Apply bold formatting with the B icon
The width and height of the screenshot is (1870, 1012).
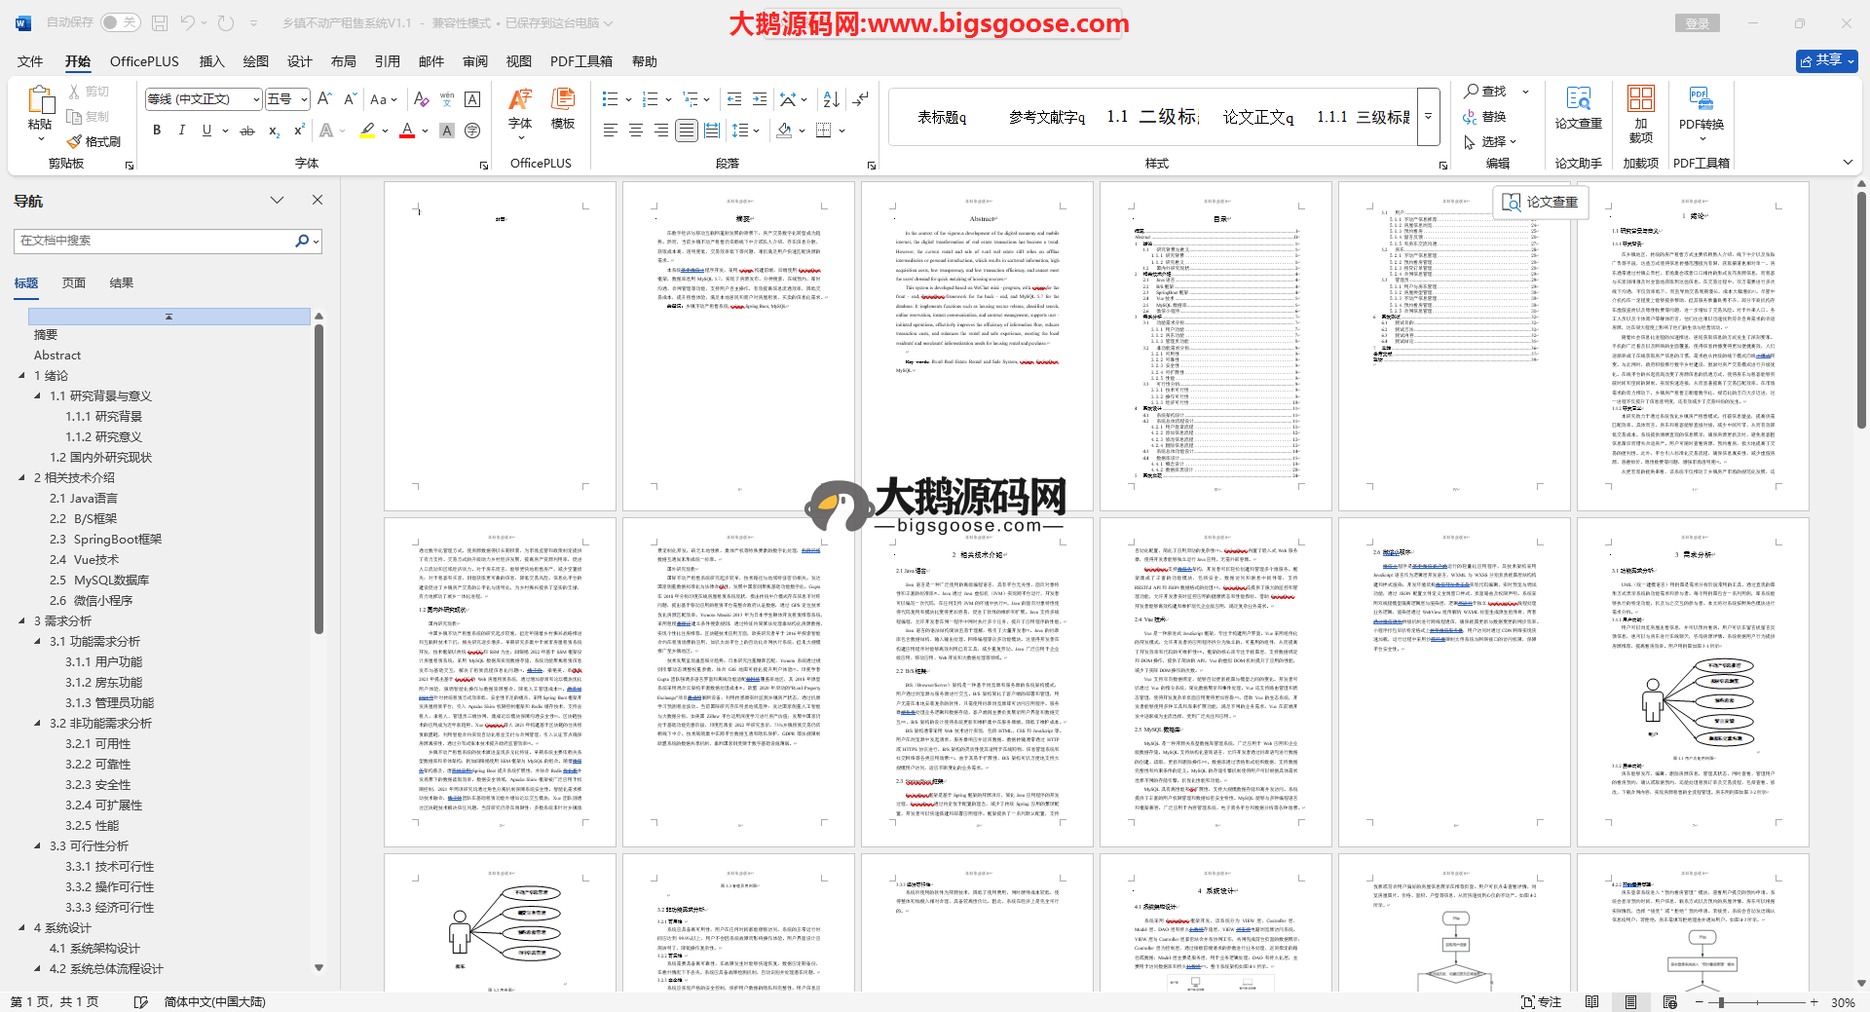[x=157, y=131]
